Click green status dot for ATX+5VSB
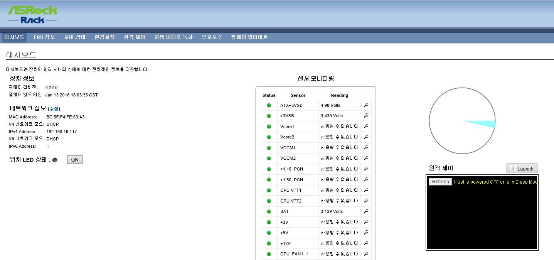554x260 pixels. 269,105
